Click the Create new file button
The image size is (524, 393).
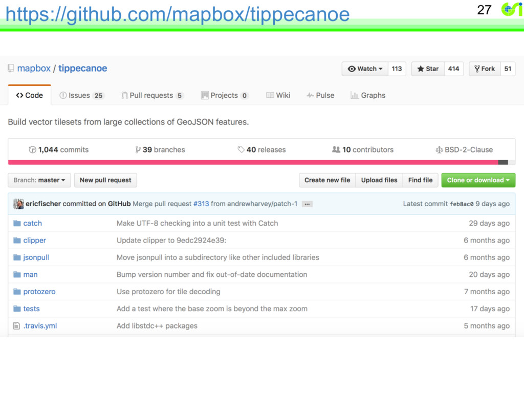[x=327, y=180]
